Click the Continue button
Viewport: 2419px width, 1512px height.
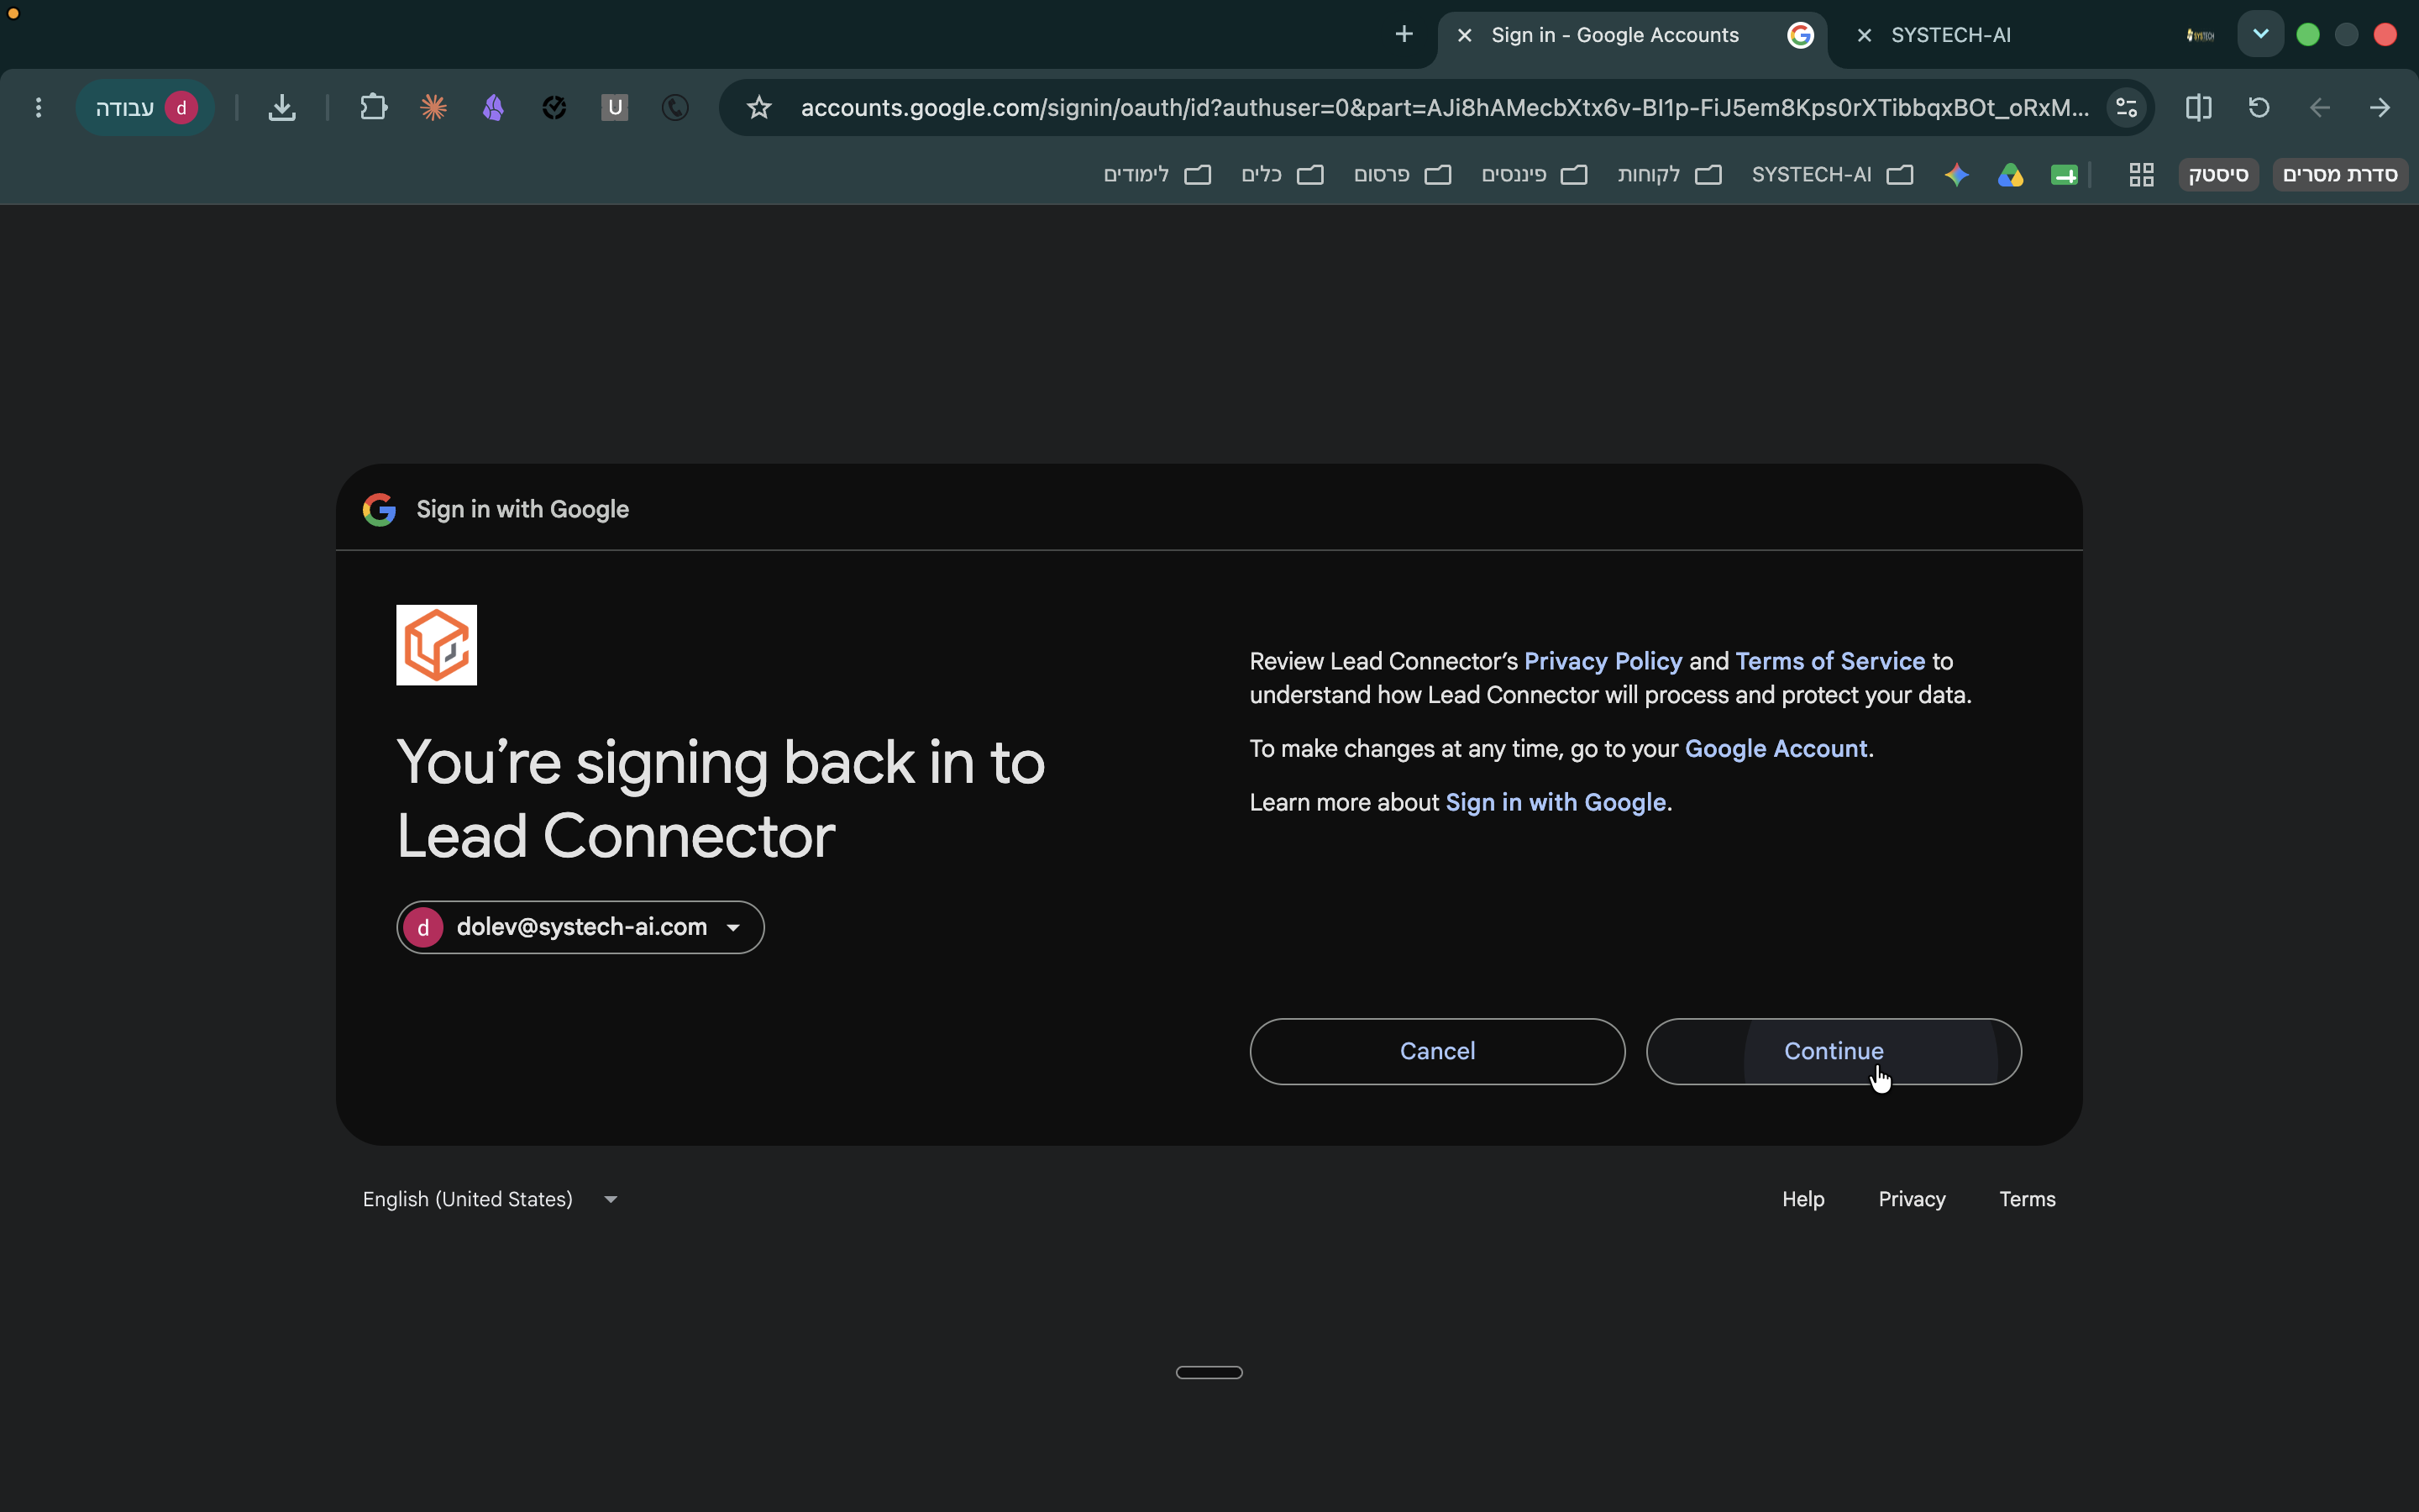tap(1834, 1051)
